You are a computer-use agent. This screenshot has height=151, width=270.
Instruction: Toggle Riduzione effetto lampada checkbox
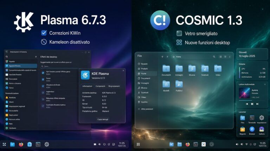click(43, 99)
